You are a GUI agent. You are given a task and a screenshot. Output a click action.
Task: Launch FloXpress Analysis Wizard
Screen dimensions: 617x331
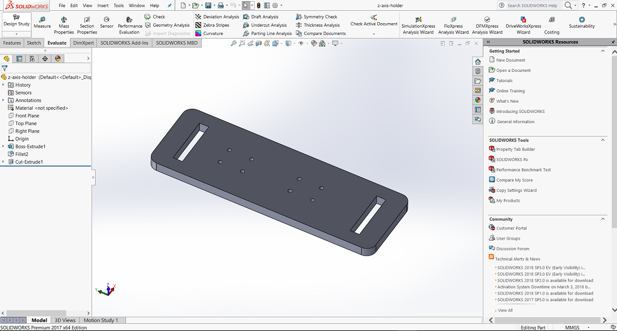(453, 25)
